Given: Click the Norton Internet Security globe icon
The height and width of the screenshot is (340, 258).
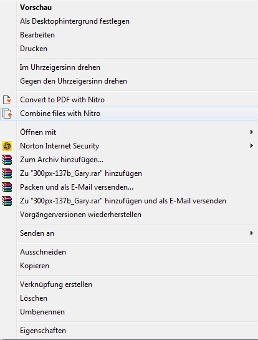Looking at the screenshot, I should (7, 146).
